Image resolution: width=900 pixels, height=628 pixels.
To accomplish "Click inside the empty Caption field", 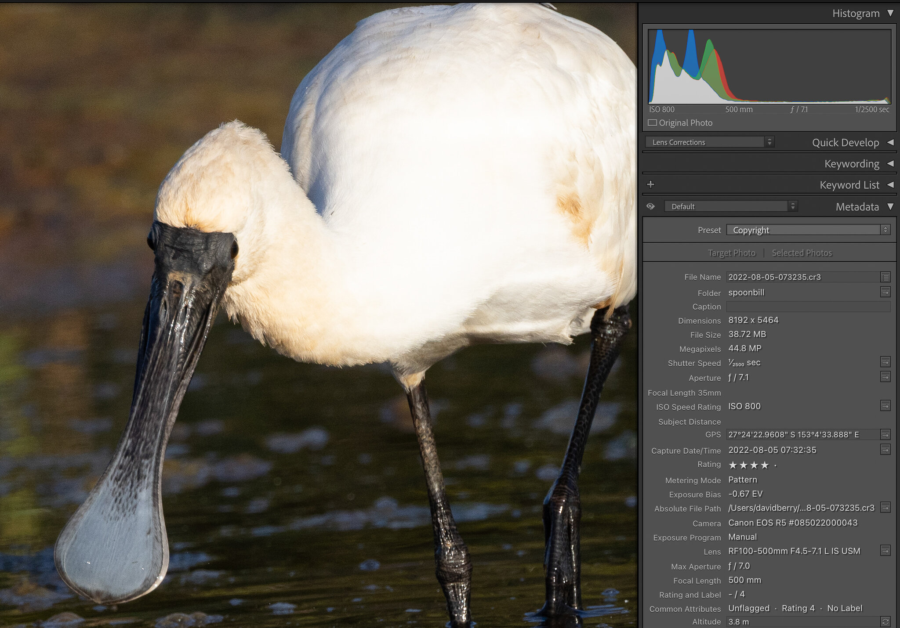I will point(808,307).
